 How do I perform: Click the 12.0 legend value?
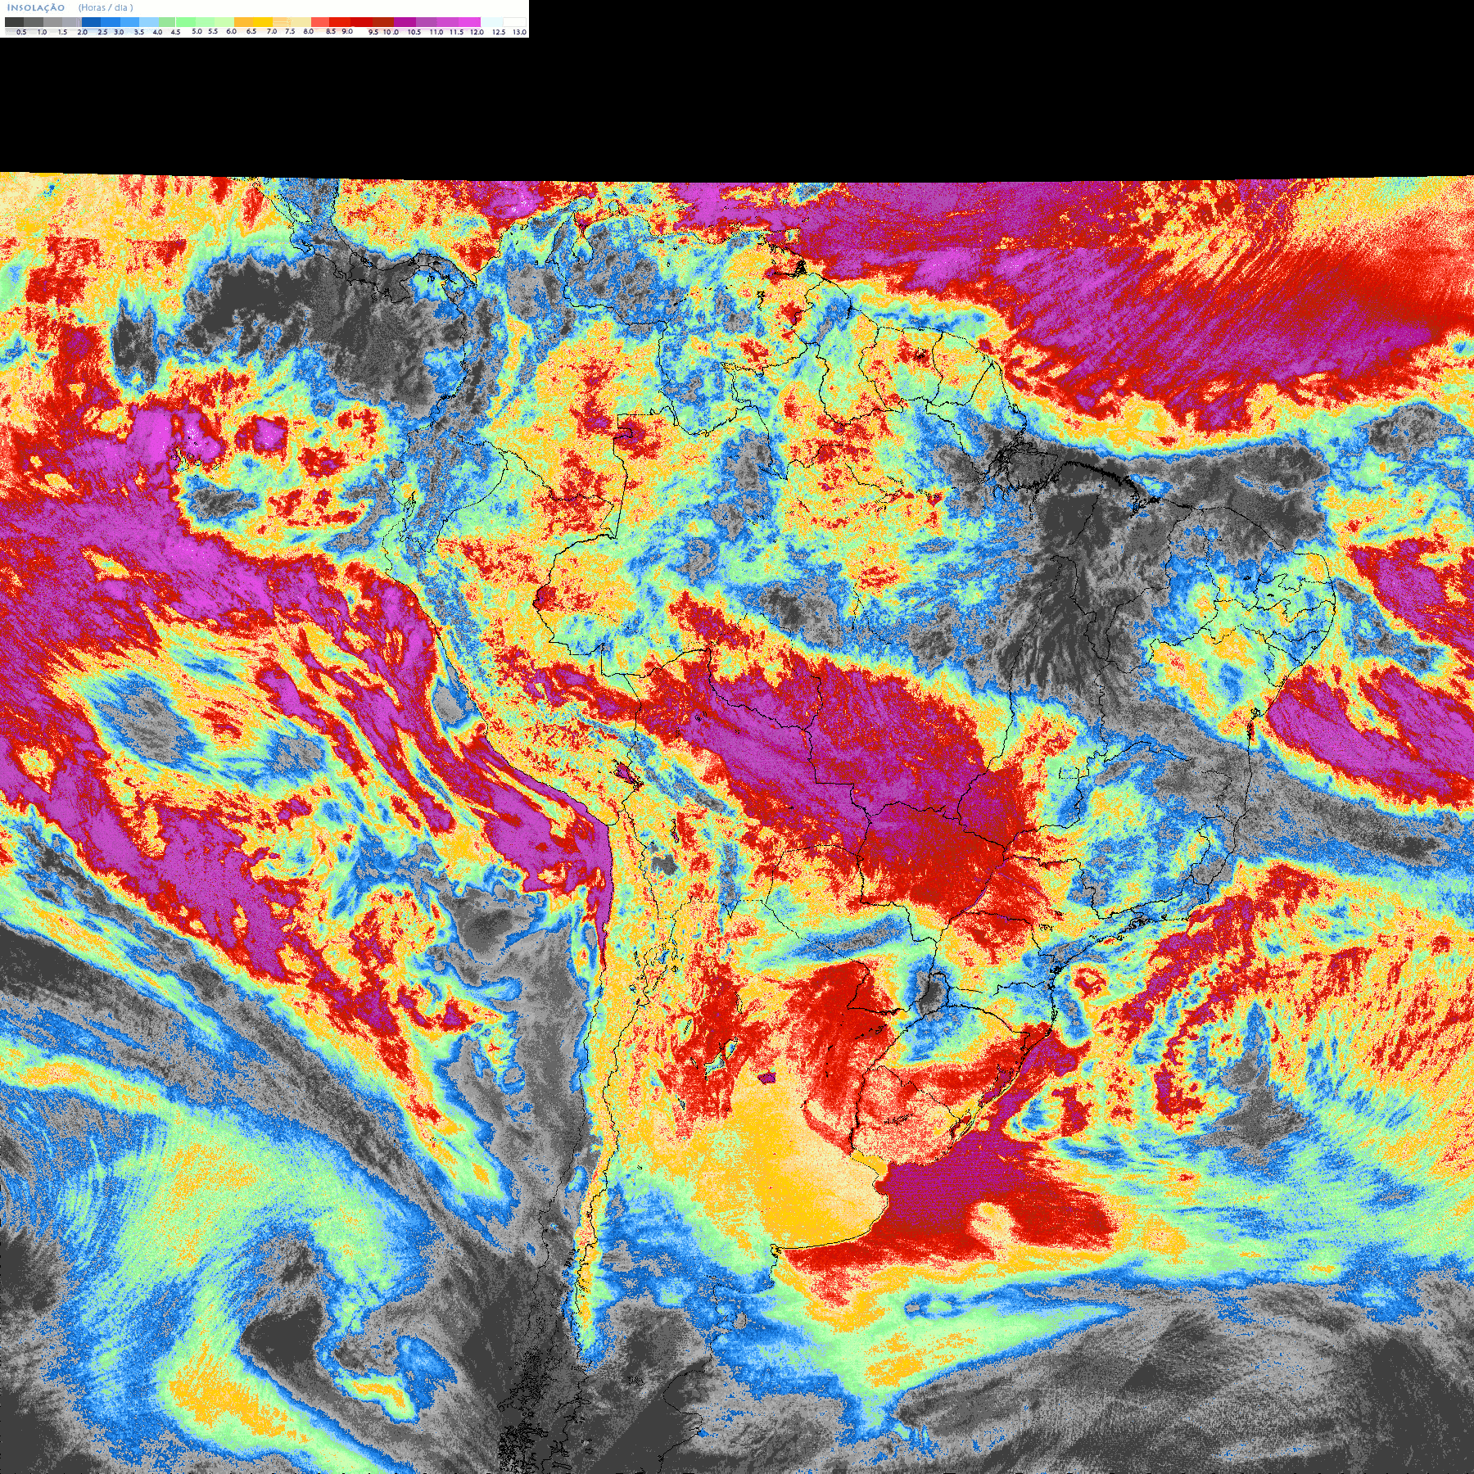pyautogui.click(x=477, y=32)
